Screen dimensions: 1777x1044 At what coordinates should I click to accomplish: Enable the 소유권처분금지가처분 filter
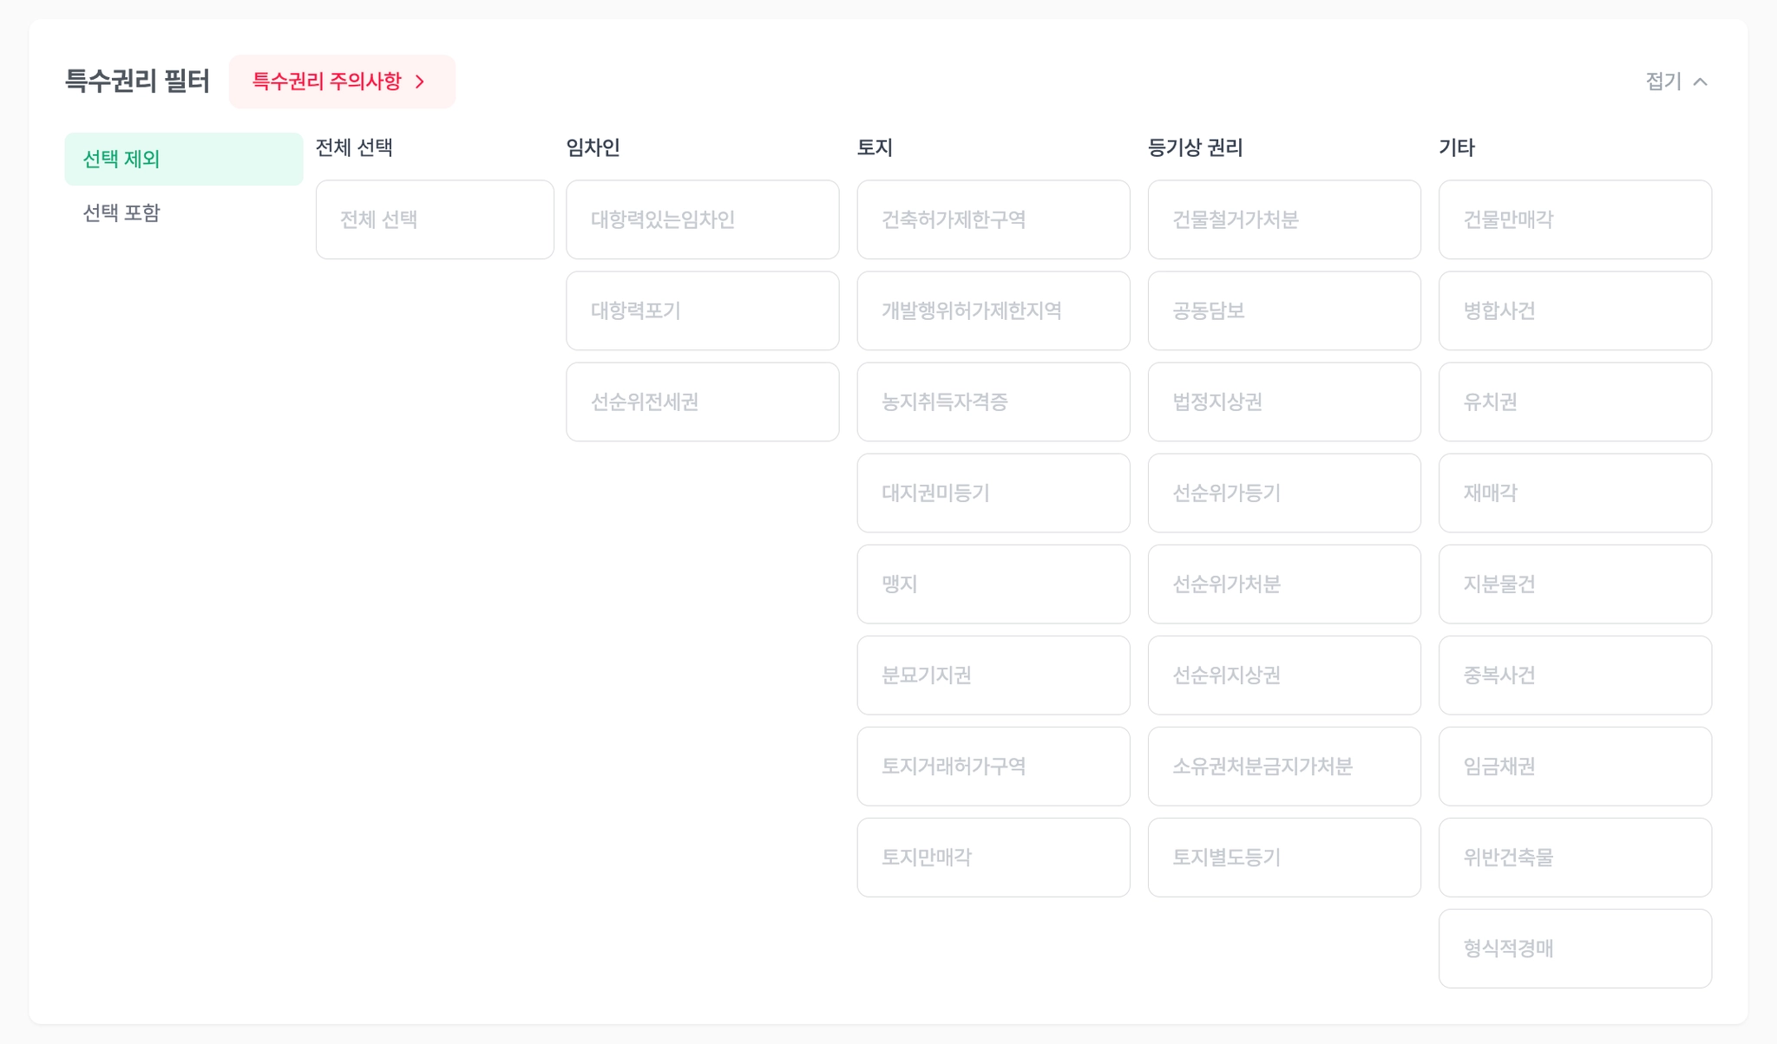click(1283, 766)
